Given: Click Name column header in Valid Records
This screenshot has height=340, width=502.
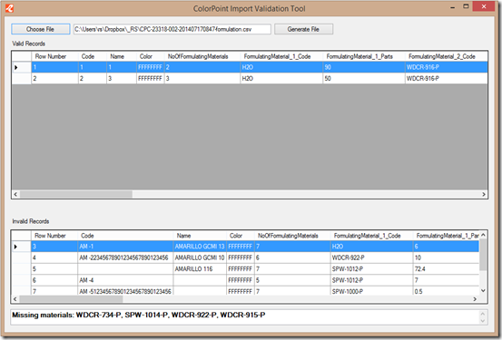Looking at the screenshot, I should [x=122, y=56].
